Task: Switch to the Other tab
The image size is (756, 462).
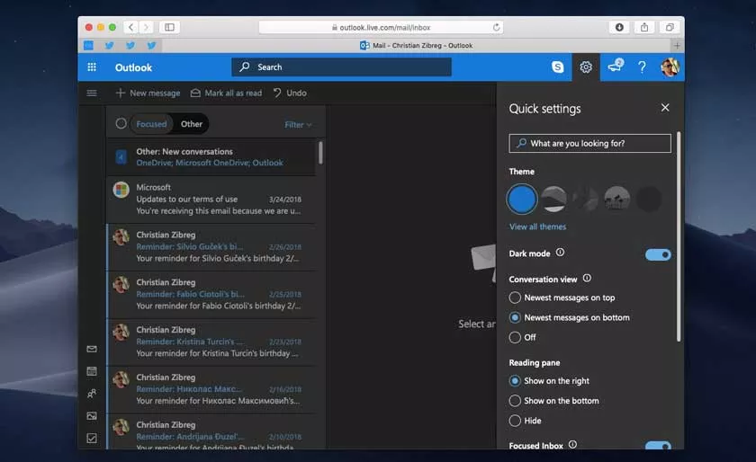Action: coord(192,124)
